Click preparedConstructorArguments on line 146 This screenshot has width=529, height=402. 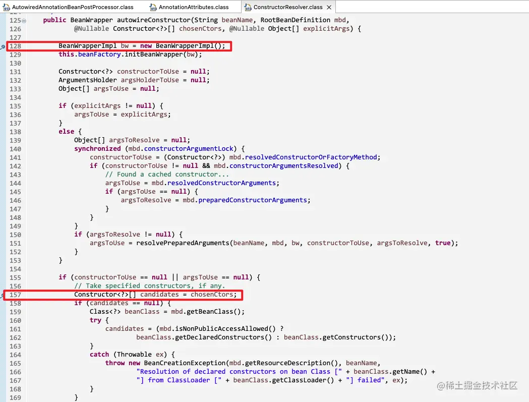click(253, 200)
